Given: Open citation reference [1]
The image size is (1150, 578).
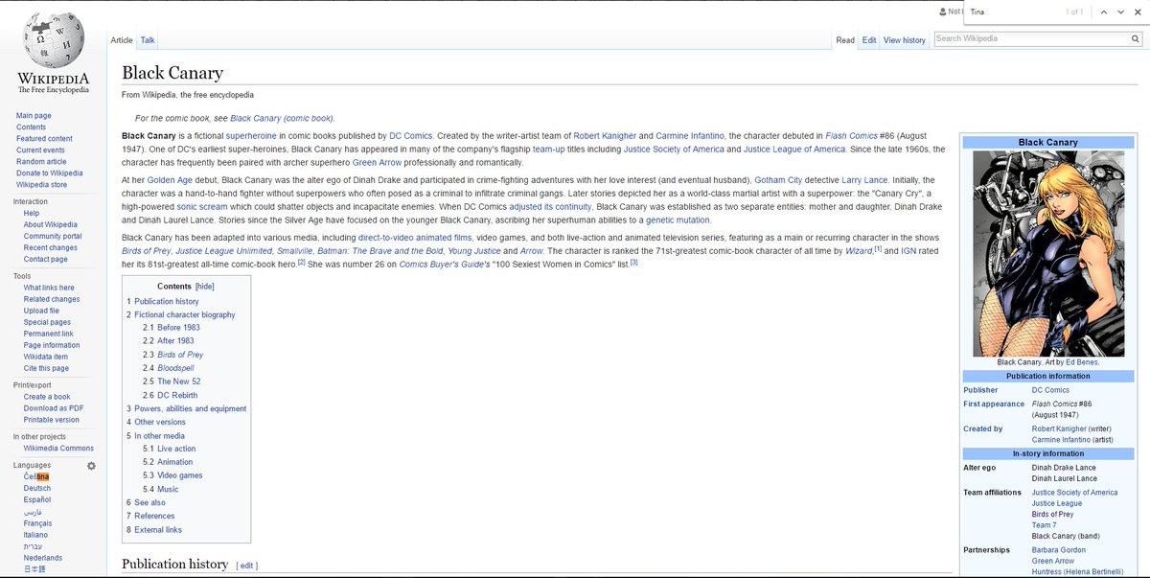Looking at the screenshot, I should pyautogui.click(x=878, y=249).
